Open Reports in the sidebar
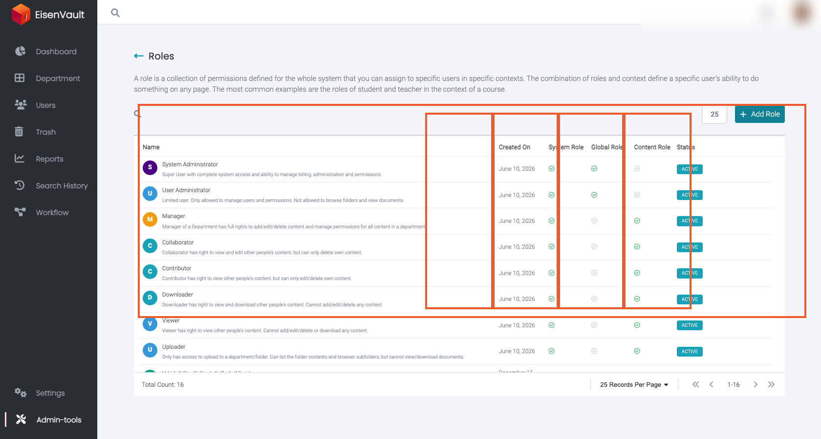 (49, 159)
